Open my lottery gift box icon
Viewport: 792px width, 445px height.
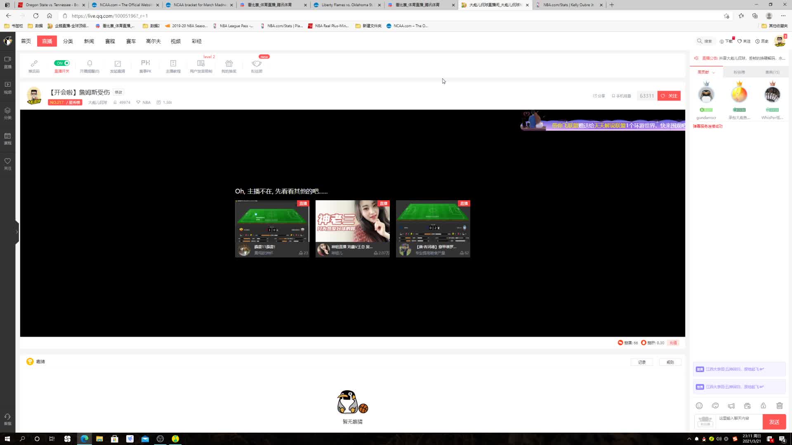pos(229,63)
